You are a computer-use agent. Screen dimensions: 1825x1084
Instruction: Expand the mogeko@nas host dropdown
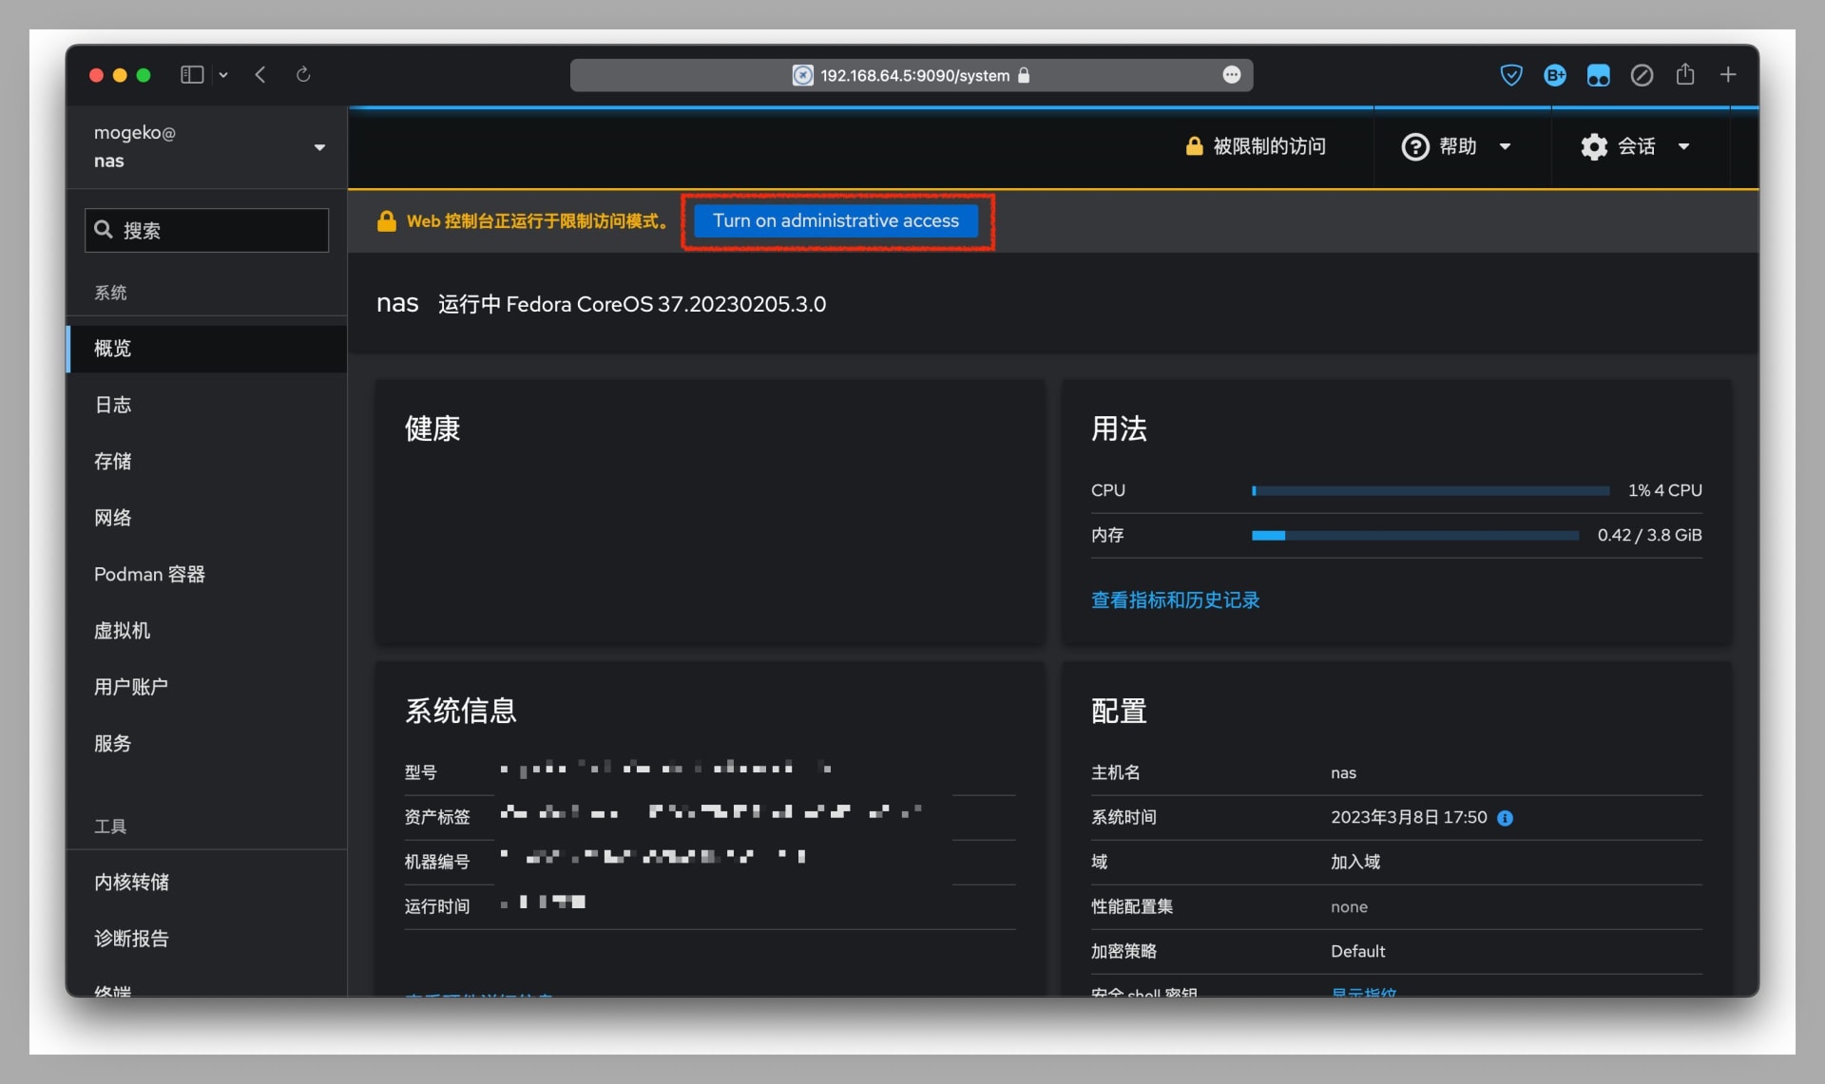pyautogui.click(x=319, y=147)
